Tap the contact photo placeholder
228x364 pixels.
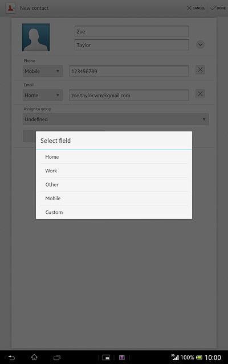pos(36,37)
